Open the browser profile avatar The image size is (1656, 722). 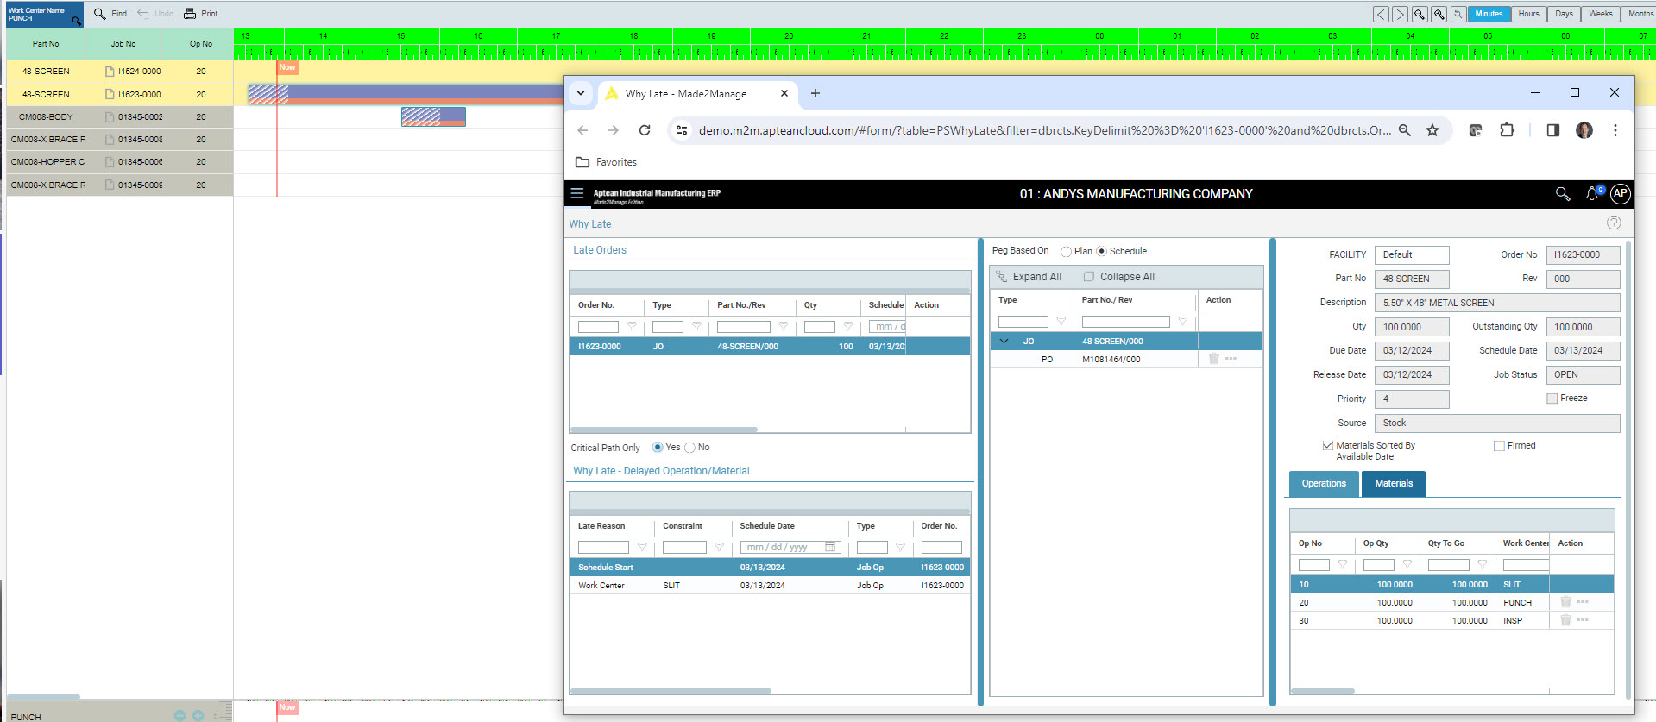[1584, 130]
